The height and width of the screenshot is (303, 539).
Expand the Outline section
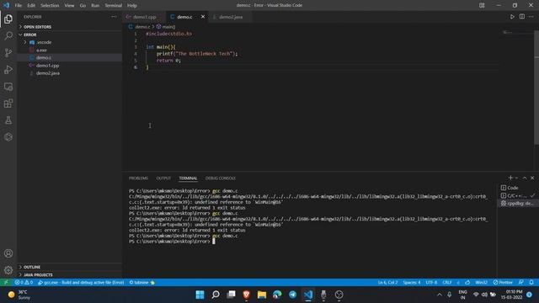(70, 267)
